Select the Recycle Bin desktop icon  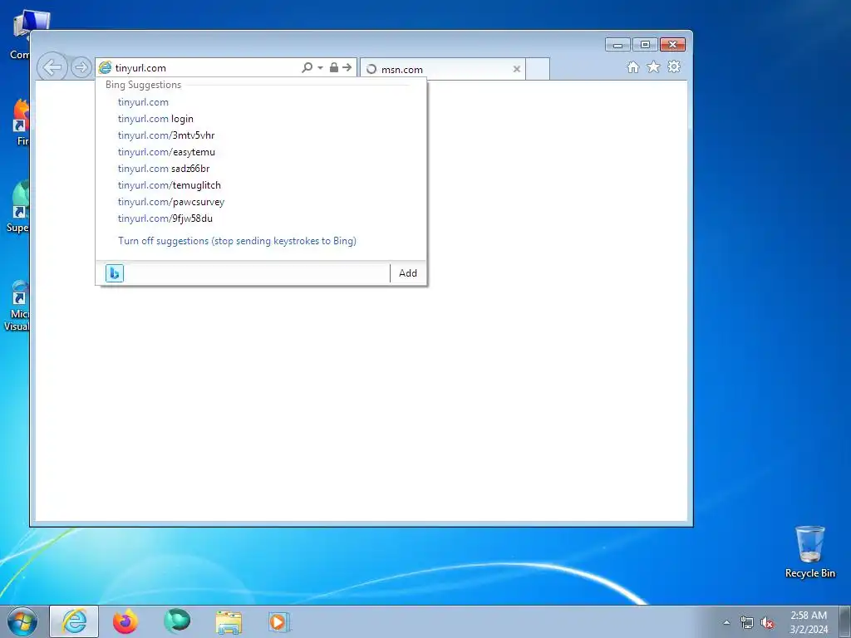[810, 552]
